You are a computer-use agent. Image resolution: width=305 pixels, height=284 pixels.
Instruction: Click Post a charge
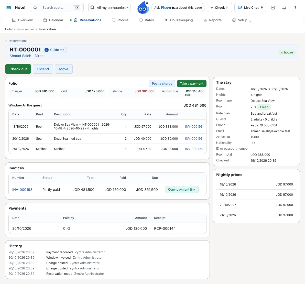click(162, 84)
